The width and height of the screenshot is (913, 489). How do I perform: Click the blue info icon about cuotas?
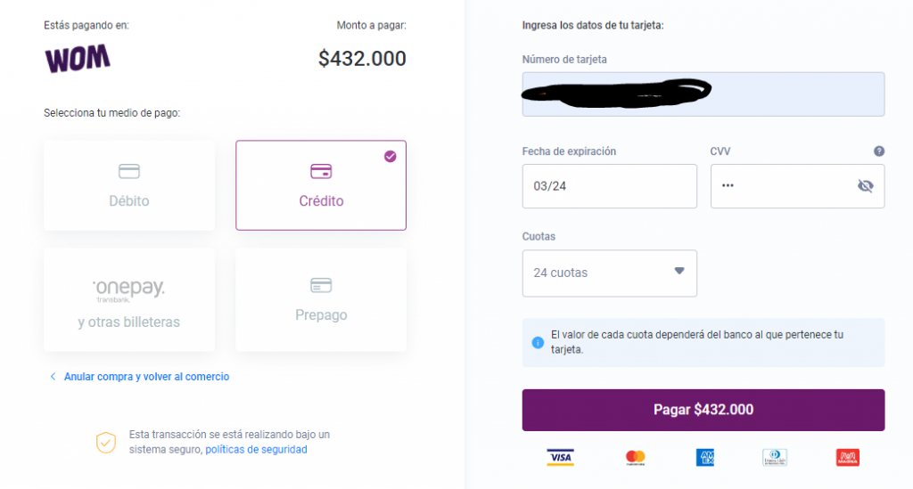tap(538, 342)
